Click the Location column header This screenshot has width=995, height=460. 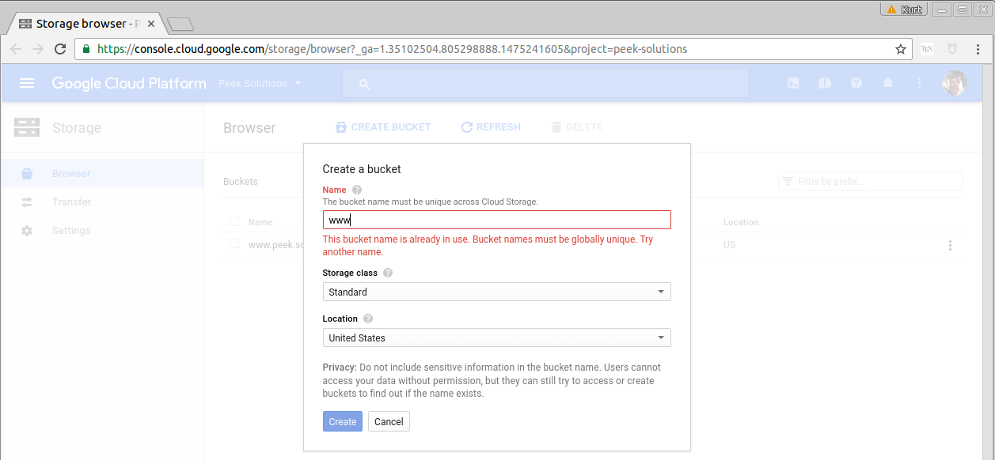pyautogui.click(x=741, y=223)
